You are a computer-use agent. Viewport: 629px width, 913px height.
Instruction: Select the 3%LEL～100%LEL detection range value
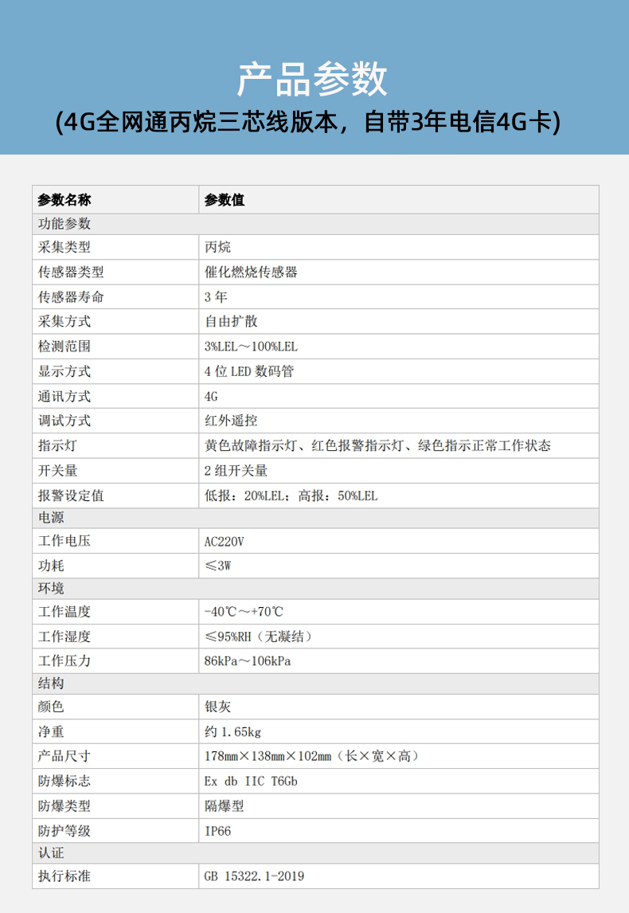pos(251,347)
